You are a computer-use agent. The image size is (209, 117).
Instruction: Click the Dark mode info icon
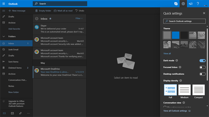pyautogui.click(x=177, y=61)
